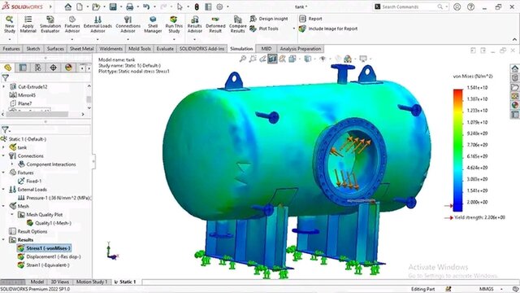
Task: Click Design Insight
Action: pos(269,19)
